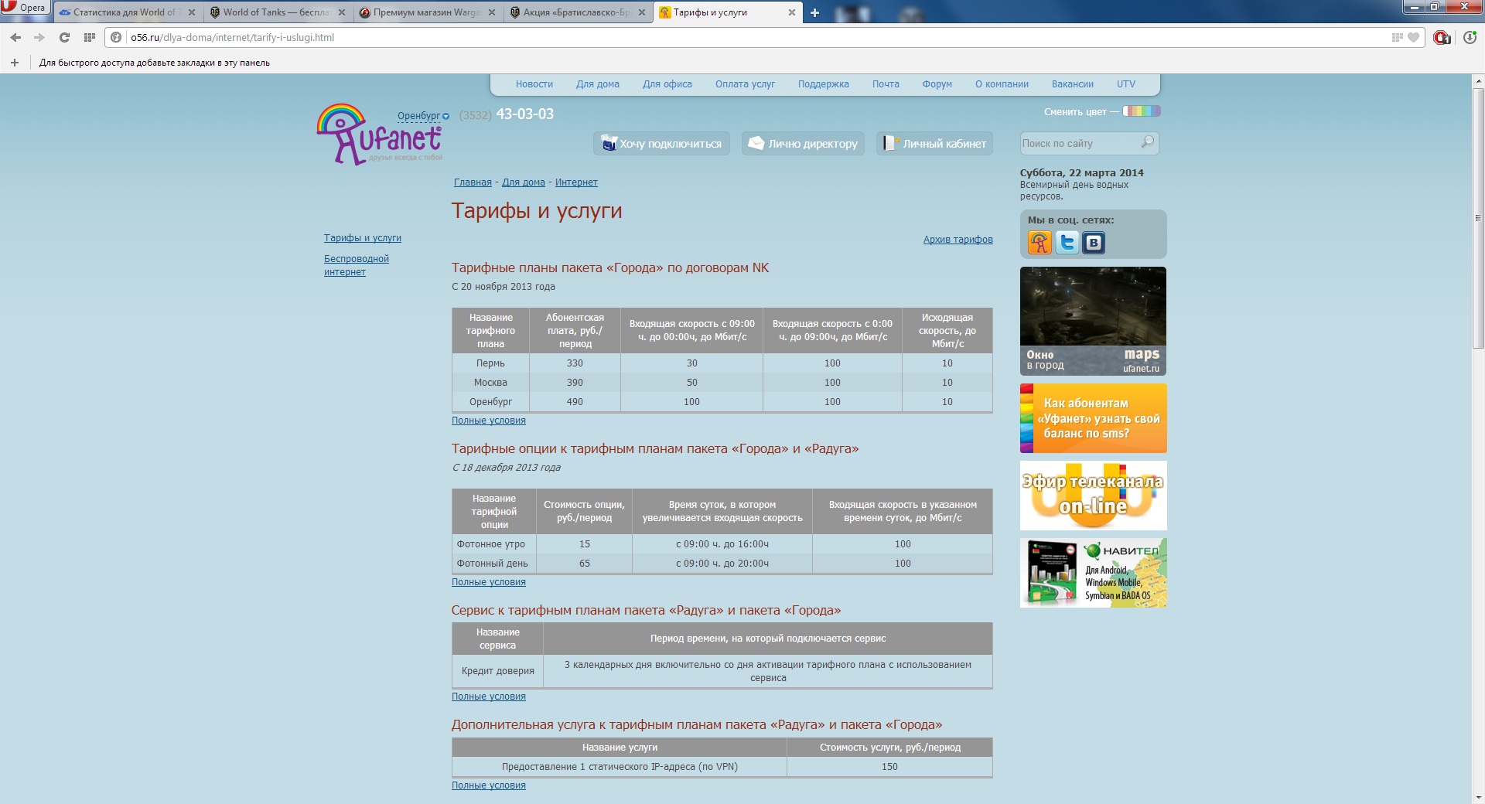Image resolution: width=1485 pixels, height=804 pixels.
Task: Open 'Тарифы и услуги' sidebar link
Action: (363, 238)
